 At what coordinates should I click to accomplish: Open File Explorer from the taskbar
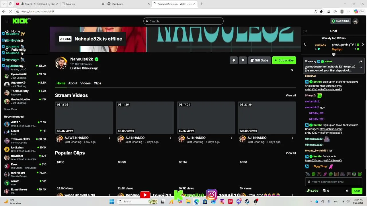click(188, 201)
